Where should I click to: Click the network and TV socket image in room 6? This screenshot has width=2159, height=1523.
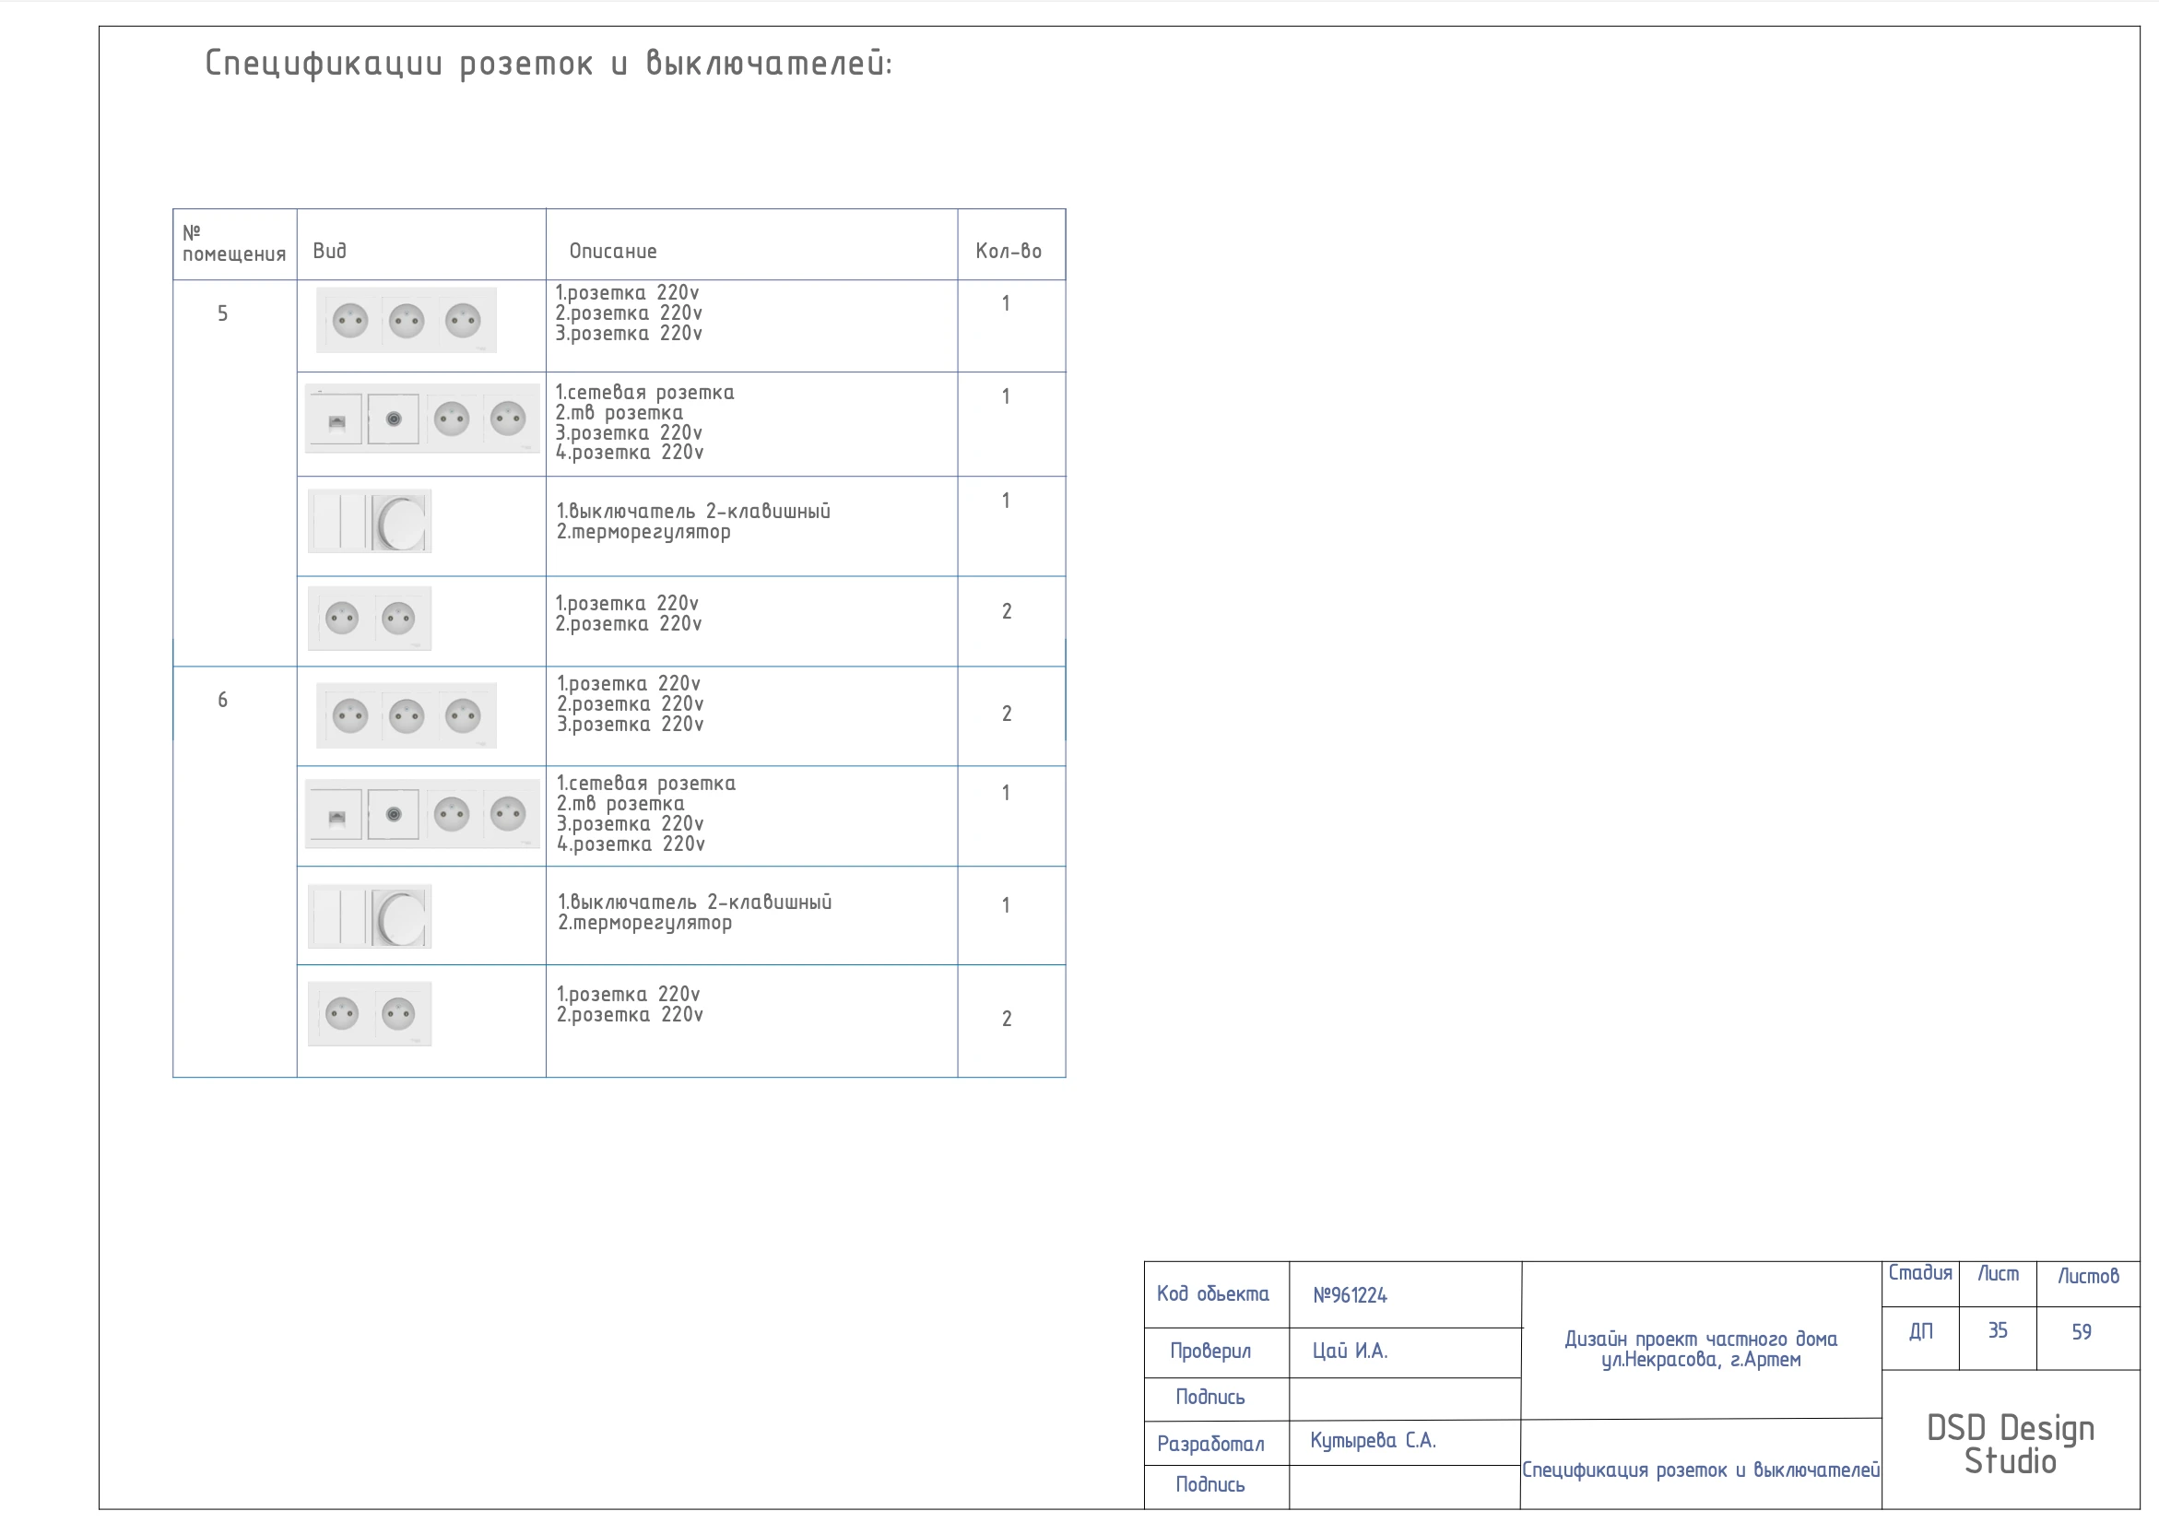(x=422, y=814)
